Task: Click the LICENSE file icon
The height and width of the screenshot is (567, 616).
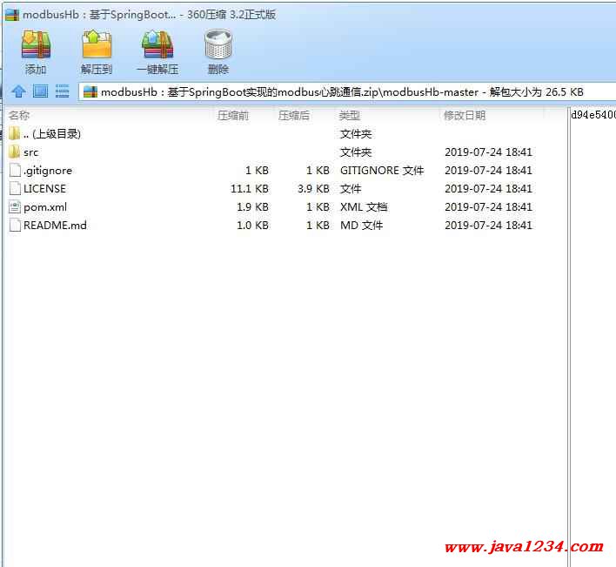Action: coord(15,188)
